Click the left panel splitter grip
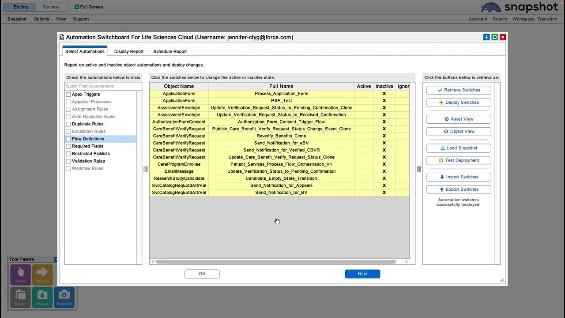This screenshot has width=565, height=318. [x=146, y=169]
